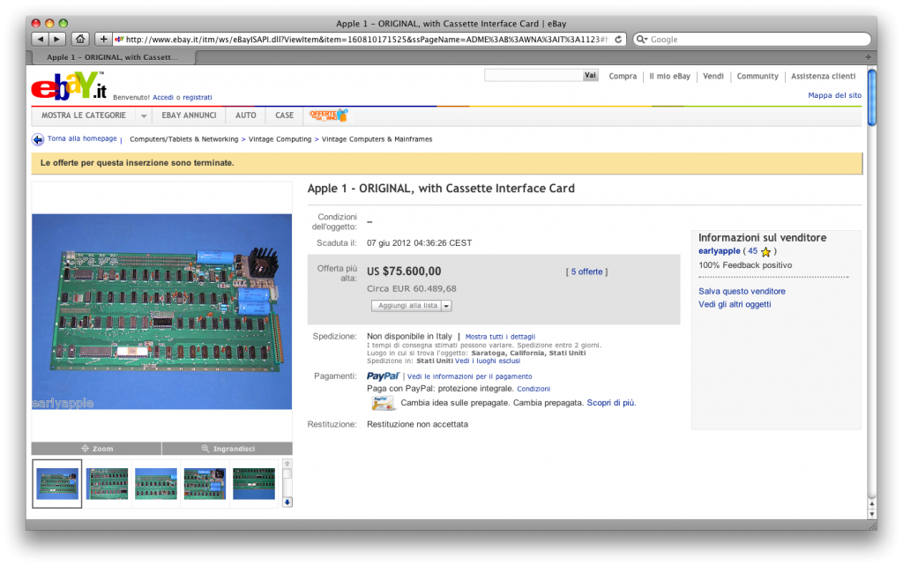Click the eBay search input box
903x566 pixels.
coord(534,76)
